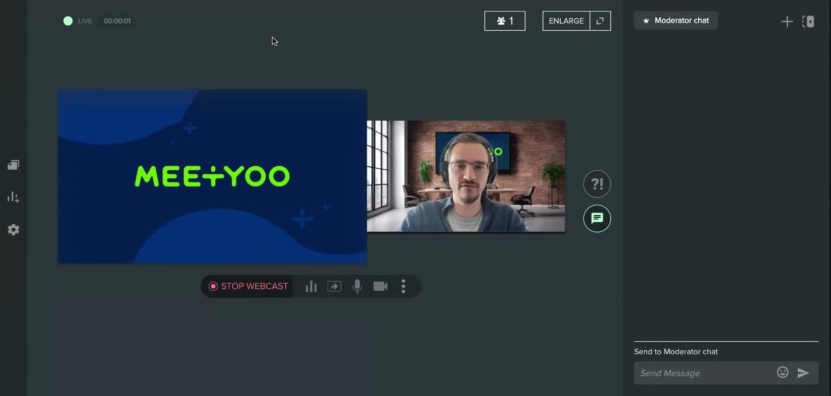Add a new chat with plus icon
This screenshot has width=831, height=396.
(x=787, y=22)
